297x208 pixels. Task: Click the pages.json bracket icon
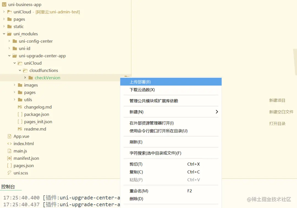click(9, 166)
